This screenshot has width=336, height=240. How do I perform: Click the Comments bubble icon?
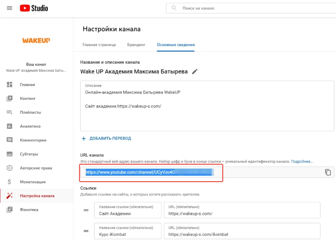point(9,140)
